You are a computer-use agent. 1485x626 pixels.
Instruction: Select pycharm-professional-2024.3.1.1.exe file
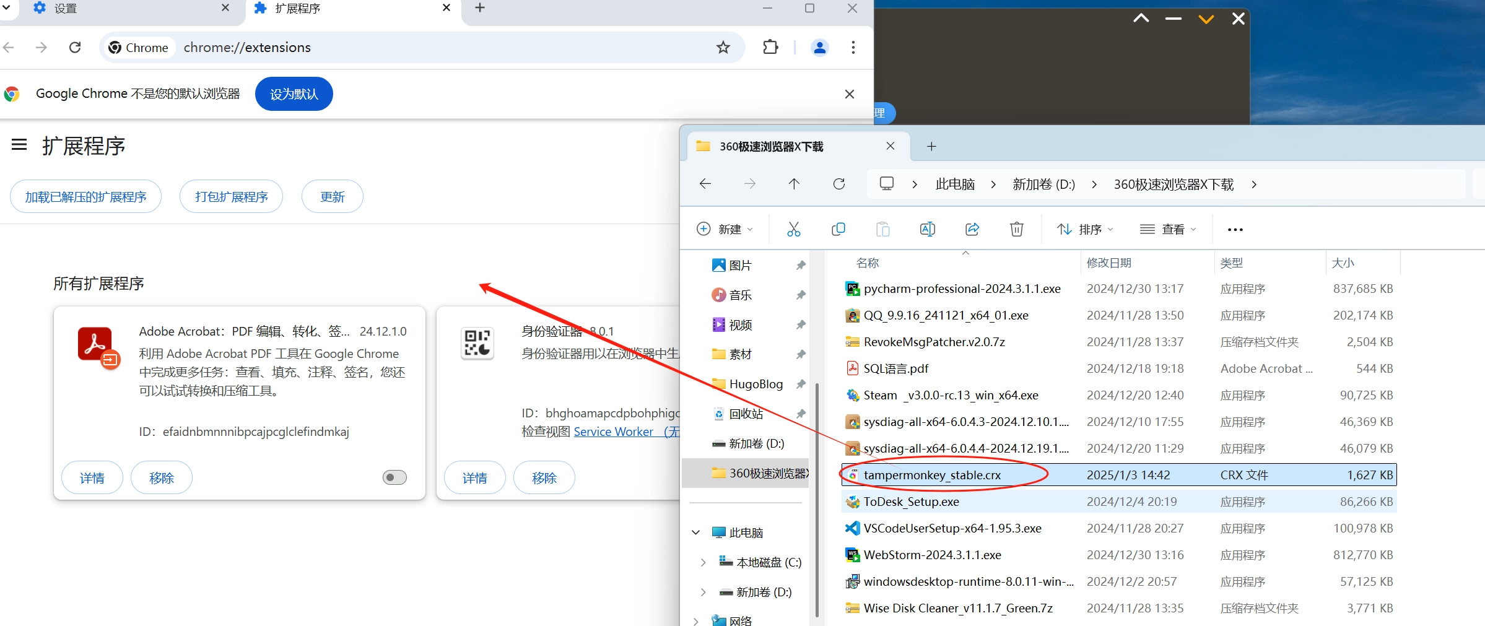[1119, 289]
